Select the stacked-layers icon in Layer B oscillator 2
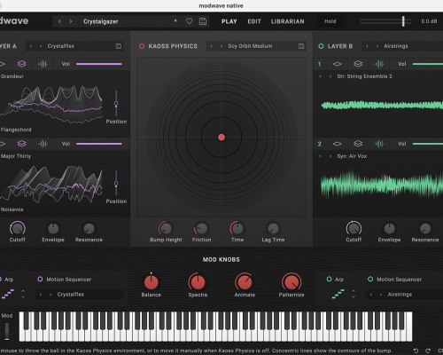This screenshot has width=443, height=355. click(x=358, y=144)
